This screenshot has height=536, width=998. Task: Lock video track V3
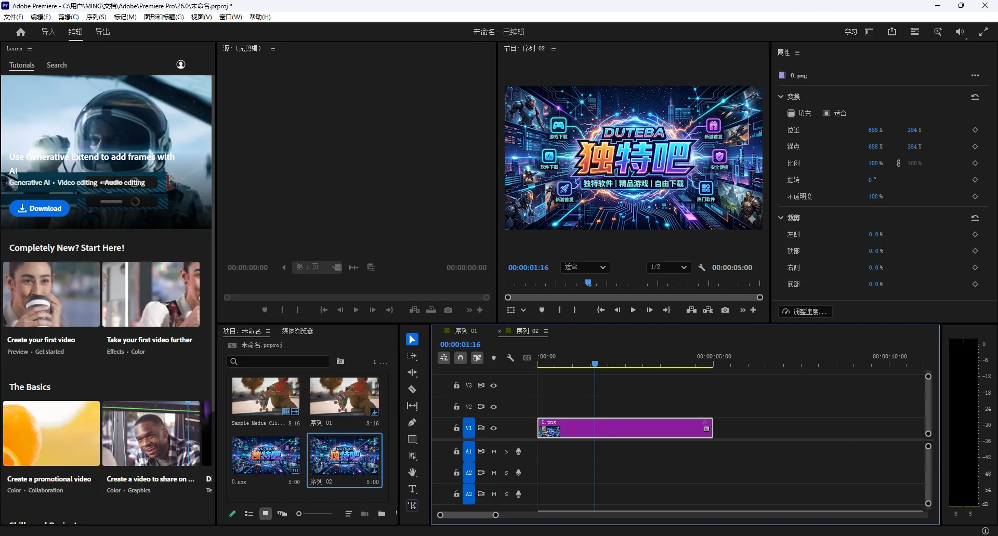(456, 385)
